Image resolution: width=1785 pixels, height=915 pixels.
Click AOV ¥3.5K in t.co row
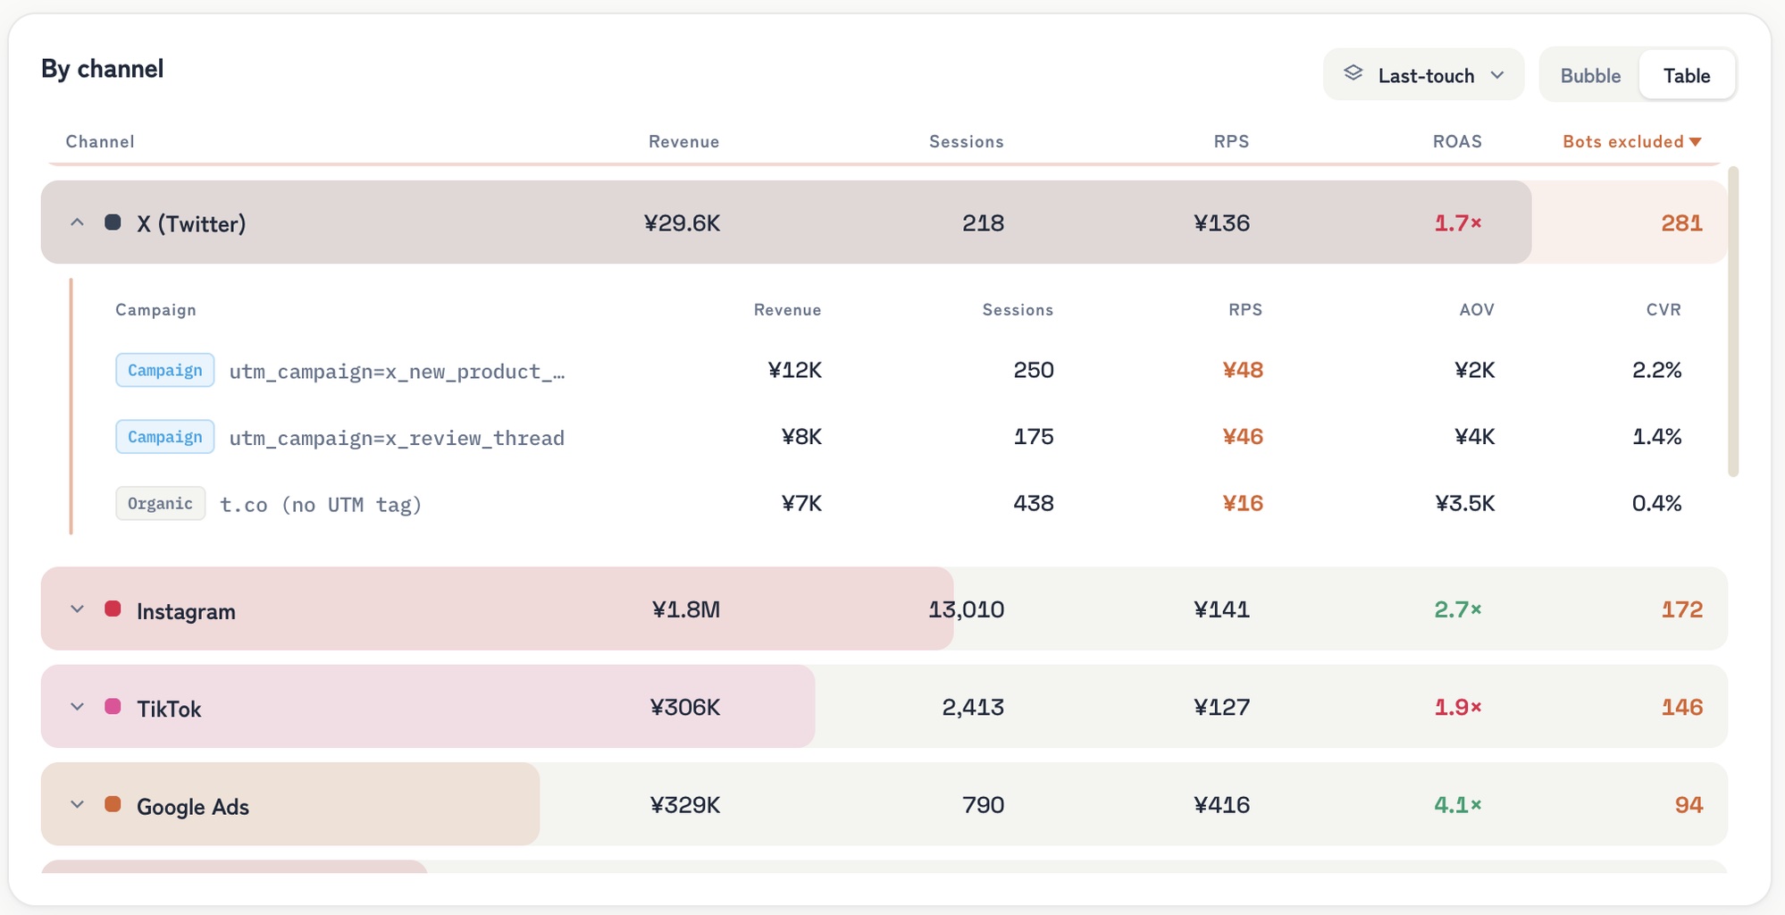click(x=1465, y=503)
